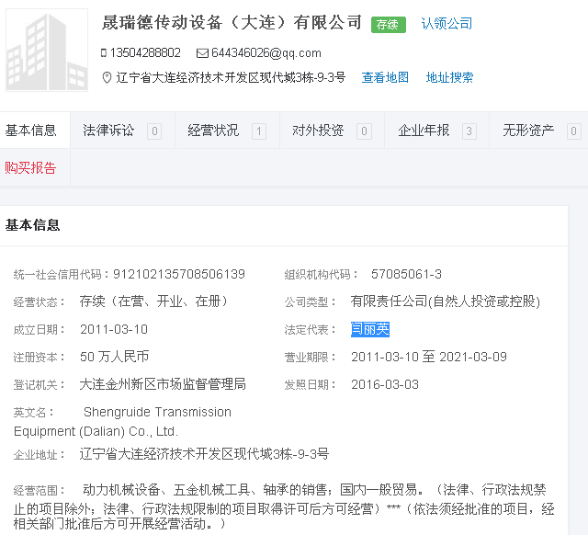Click the credit code 912102135708506139

click(x=179, y=274)
